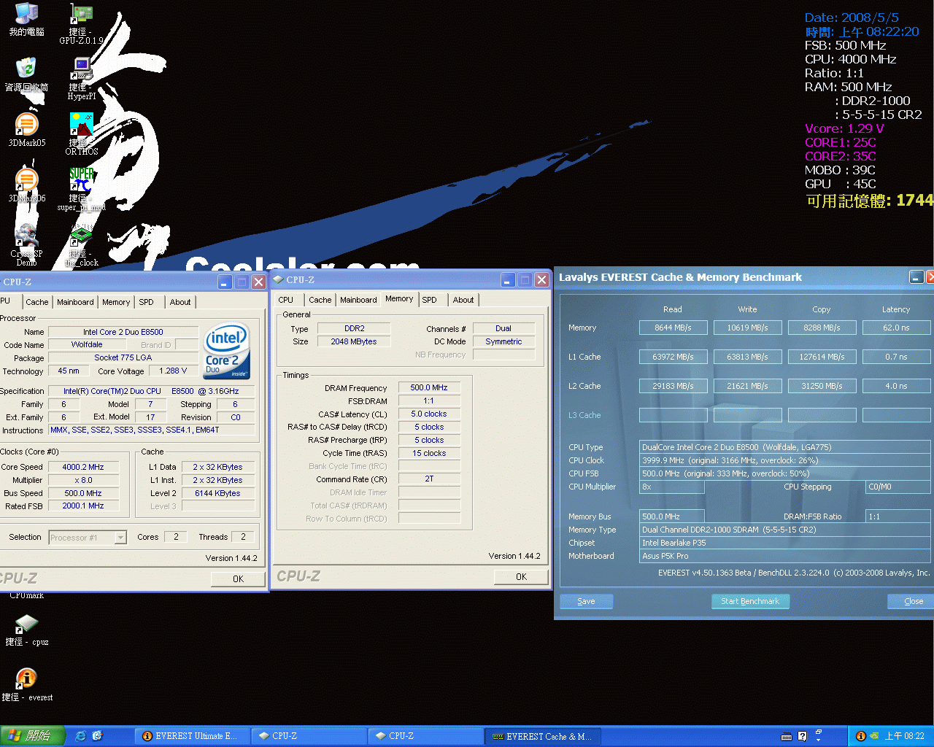Open the Recycle Bin desktop icon
The height and width of the screenshot is (747, 934).
[x=26, y=74]
